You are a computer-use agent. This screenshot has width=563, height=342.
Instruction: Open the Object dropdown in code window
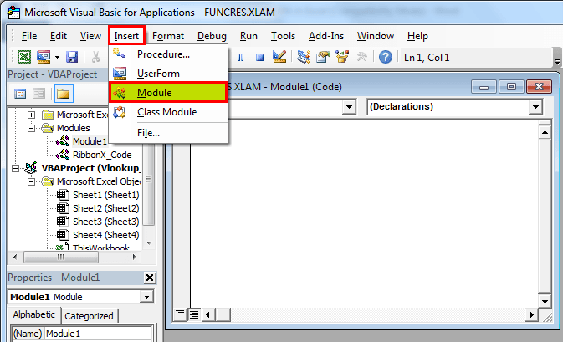click(349, 106)
